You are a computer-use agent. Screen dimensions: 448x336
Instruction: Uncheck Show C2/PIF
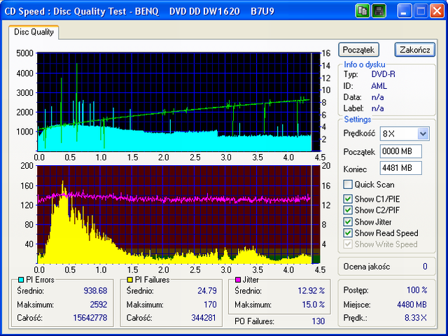tap(348, 210)
